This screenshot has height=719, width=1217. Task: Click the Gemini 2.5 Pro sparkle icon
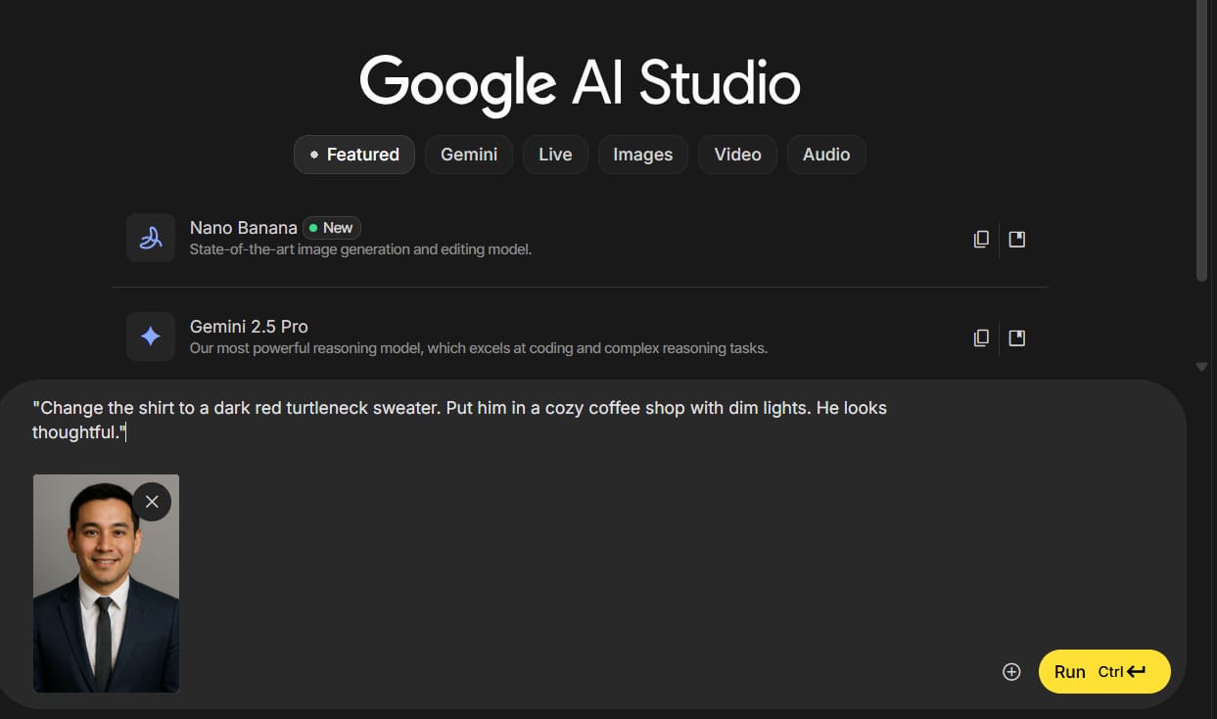coord(151,337)
